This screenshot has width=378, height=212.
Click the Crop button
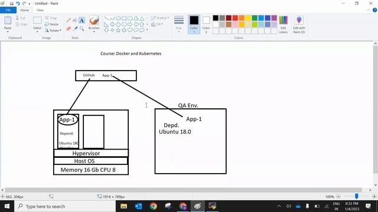click(51, 18)
